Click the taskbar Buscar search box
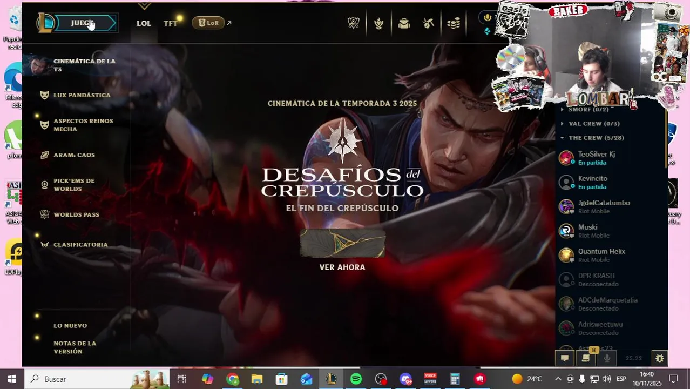690x389 pixels. pyautogui.click(x=97, y=379)
